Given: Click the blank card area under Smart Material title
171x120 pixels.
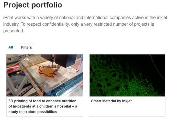Looking at the screenshot, I should [127, 110].
